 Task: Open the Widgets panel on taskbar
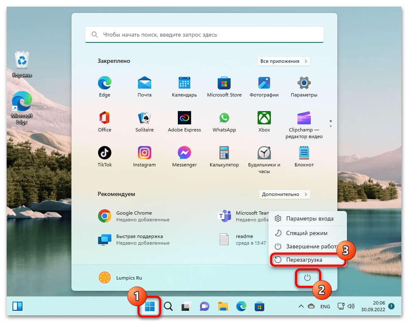(x=18, y=306)
